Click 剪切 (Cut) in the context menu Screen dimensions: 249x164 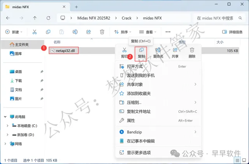point(124,53)
